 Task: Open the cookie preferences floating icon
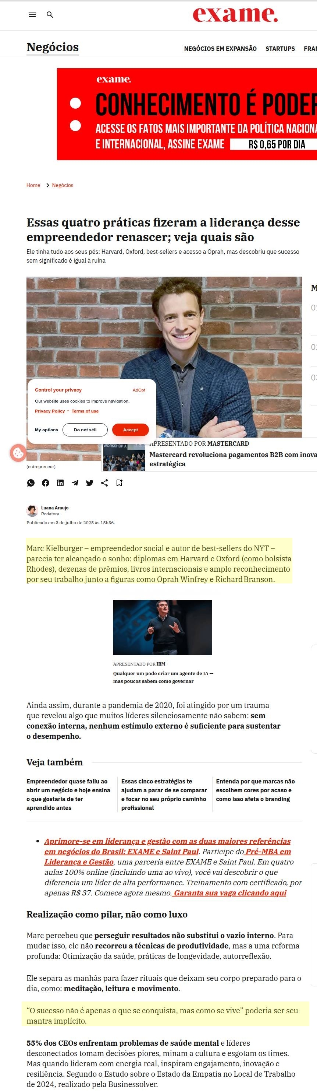click(18, 453)
